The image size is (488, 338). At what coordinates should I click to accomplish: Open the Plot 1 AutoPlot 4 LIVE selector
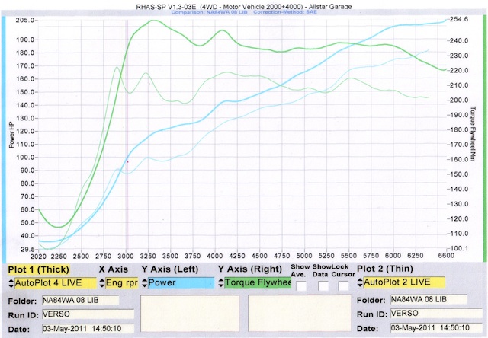[x=56, y=283]
